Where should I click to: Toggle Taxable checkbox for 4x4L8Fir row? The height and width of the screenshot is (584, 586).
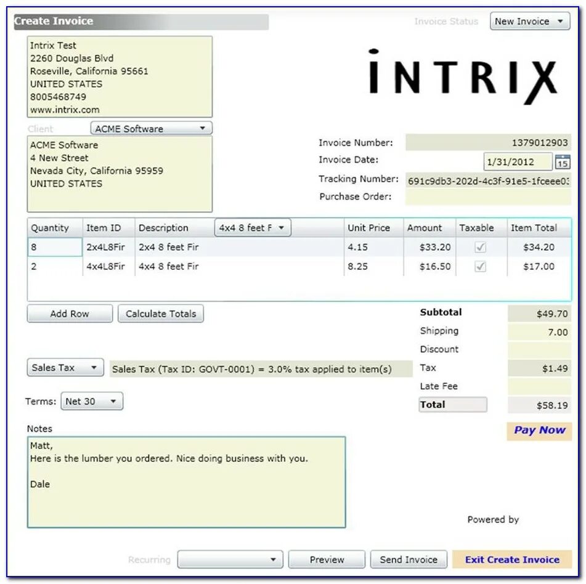[x=480, y=266]
